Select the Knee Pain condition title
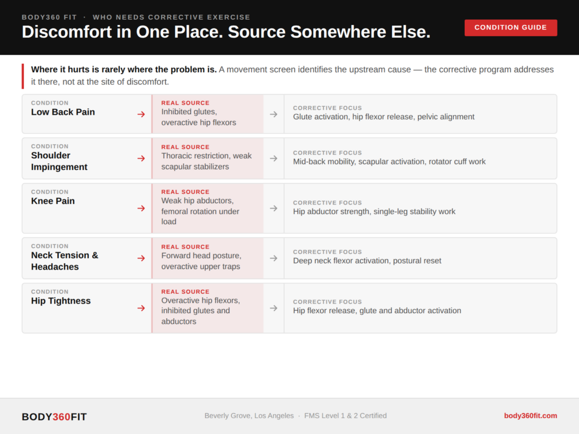This screenshot has height=434, width=579. pyautogui.click(x=53, y=201)
